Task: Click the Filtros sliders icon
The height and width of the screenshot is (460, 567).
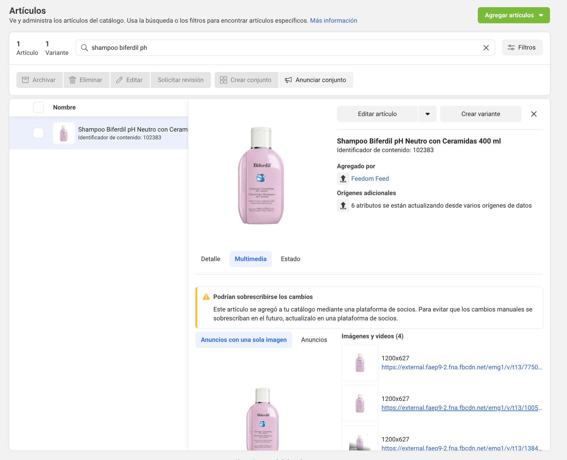Action: [x=511, y=47]
